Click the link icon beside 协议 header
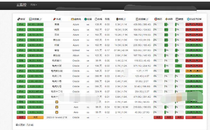 [x=18, y=19]
